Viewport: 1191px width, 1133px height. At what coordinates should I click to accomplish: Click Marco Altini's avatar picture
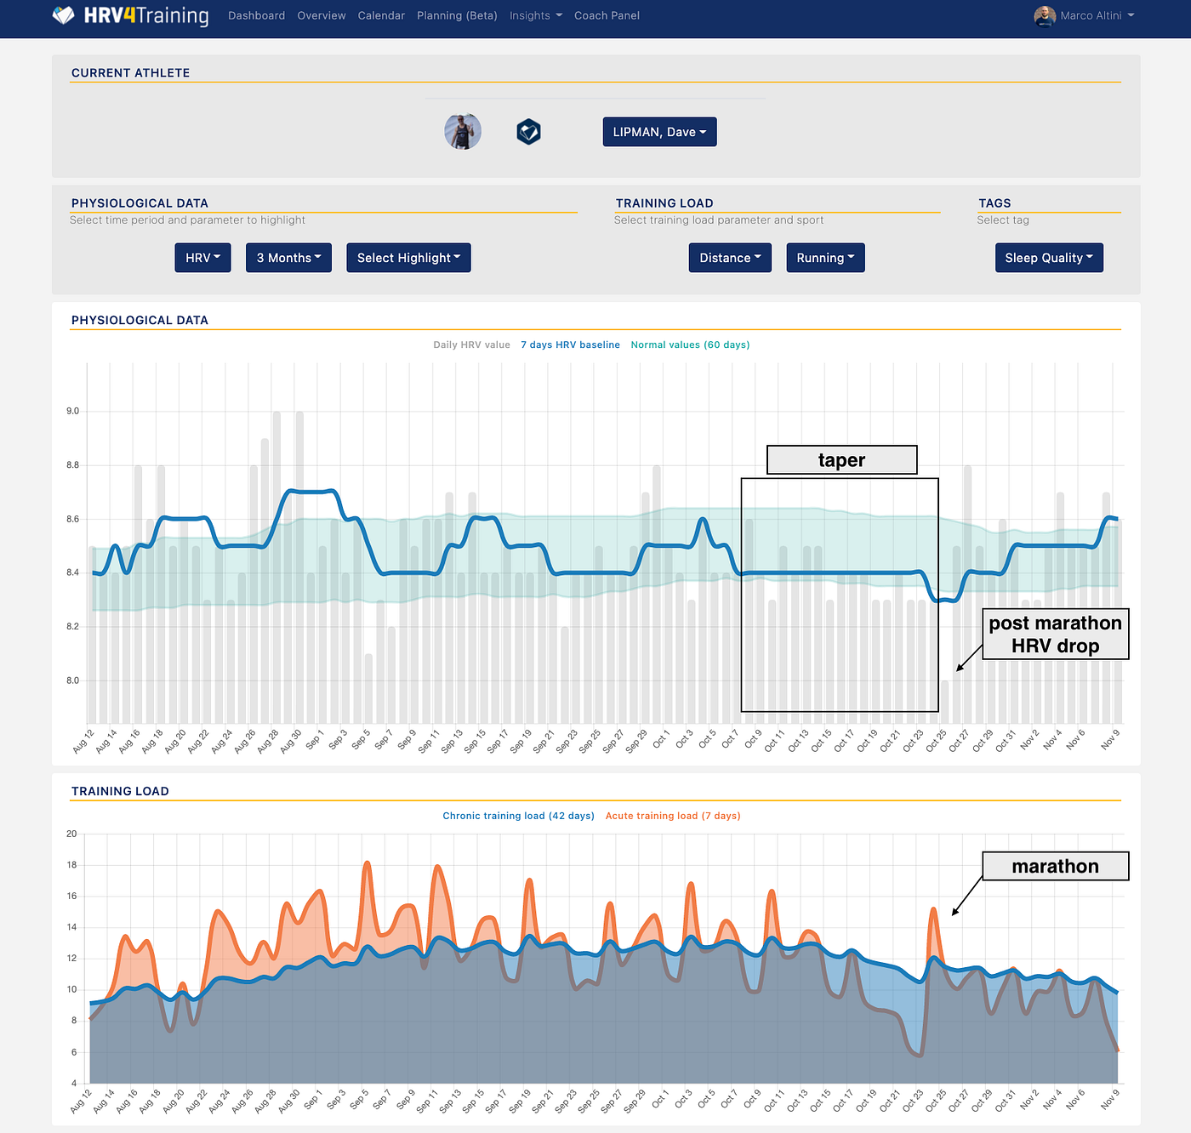(1045, 15)
